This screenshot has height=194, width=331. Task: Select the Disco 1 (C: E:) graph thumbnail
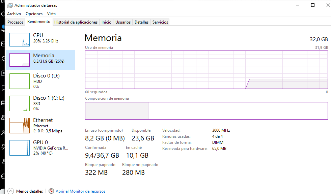click(x=20, y=103)
